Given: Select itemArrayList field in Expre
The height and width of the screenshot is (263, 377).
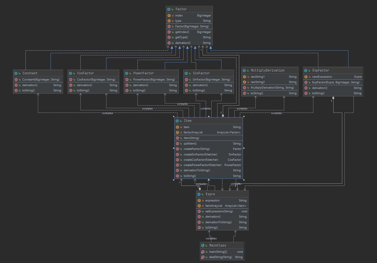Looking at the screenshot, I should tap(222, 206).
